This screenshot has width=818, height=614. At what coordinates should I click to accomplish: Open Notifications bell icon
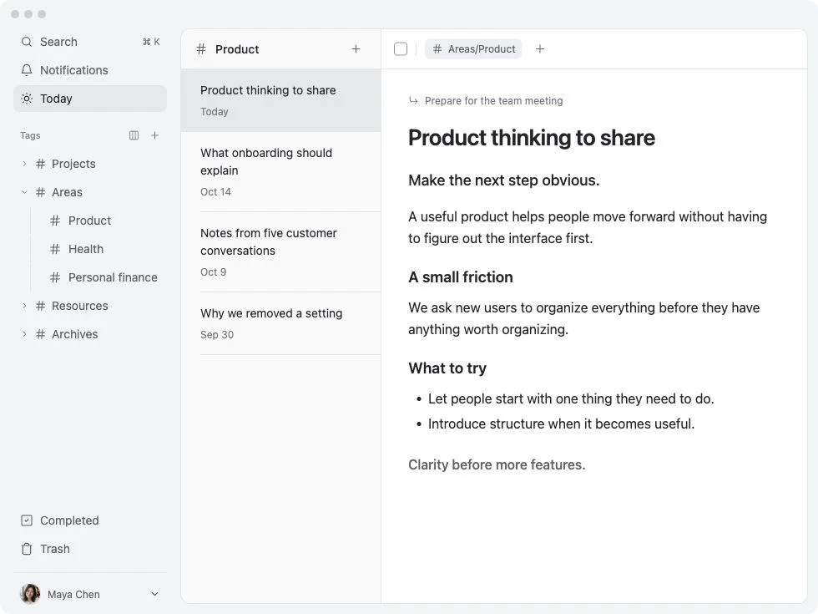[27, 70]
